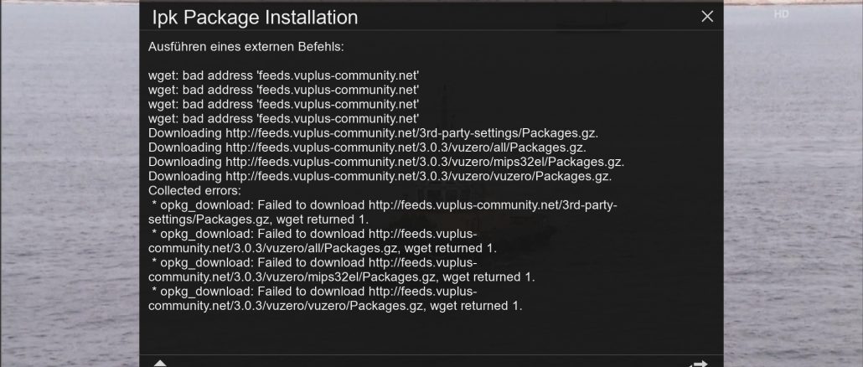Click the background video right of the dialog
Image resolution: width=863 pixels, height=367 pixels.
pyautogui.click(x=793, y=187)
